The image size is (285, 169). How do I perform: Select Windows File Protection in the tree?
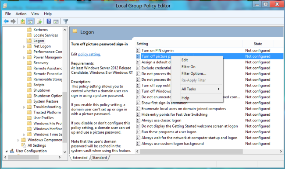tap(48, 123)
